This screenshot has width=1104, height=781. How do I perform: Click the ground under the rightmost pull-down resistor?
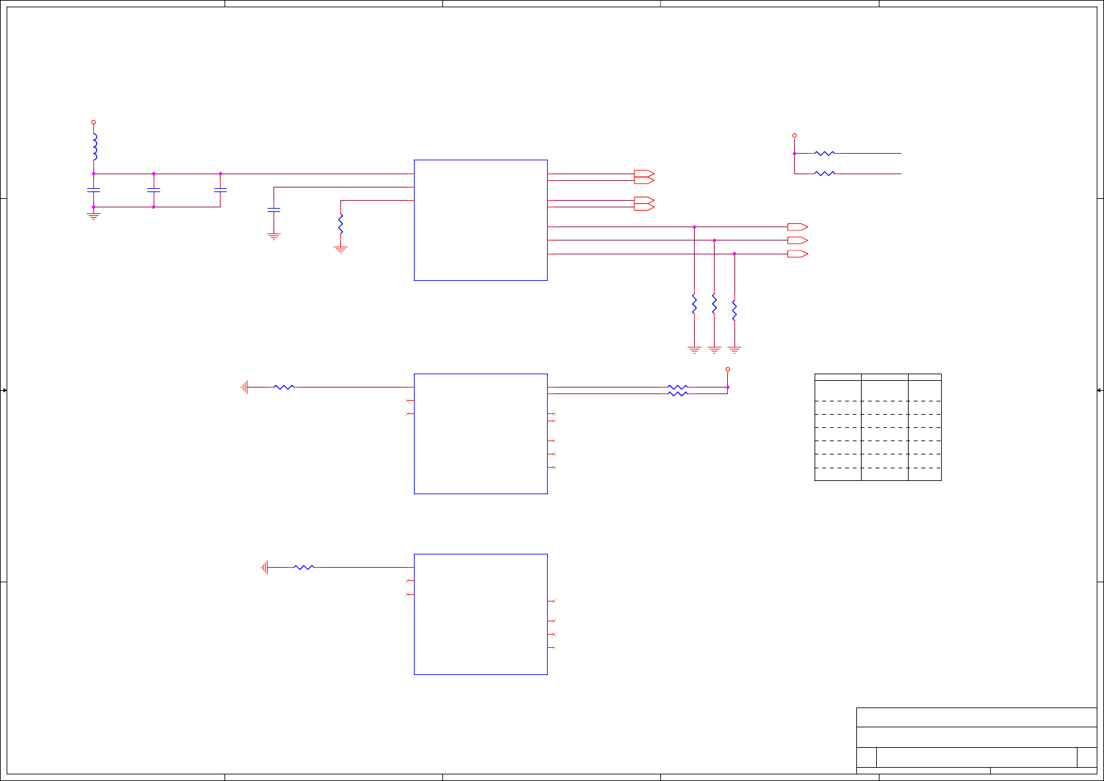[x=734, y=350]
